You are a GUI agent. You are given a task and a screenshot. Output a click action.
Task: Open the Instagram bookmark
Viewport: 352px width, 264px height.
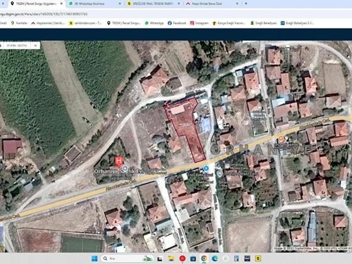click(x=199, y=23)
